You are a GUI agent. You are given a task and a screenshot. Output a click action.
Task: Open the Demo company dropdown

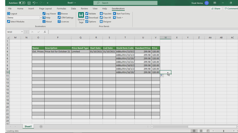[x=41, y=18]
